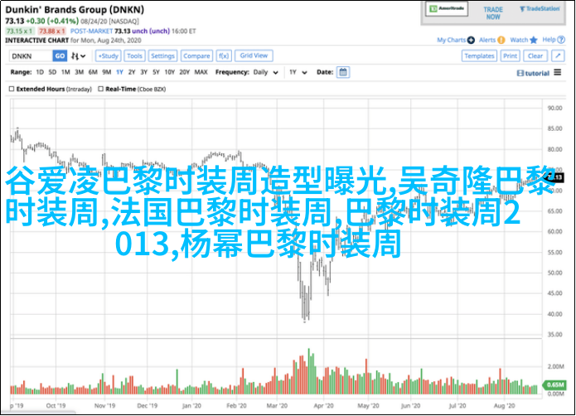Click the ask quote 73.88 x 1
This screenshot has width=576, height=416.
click(51, 31)
